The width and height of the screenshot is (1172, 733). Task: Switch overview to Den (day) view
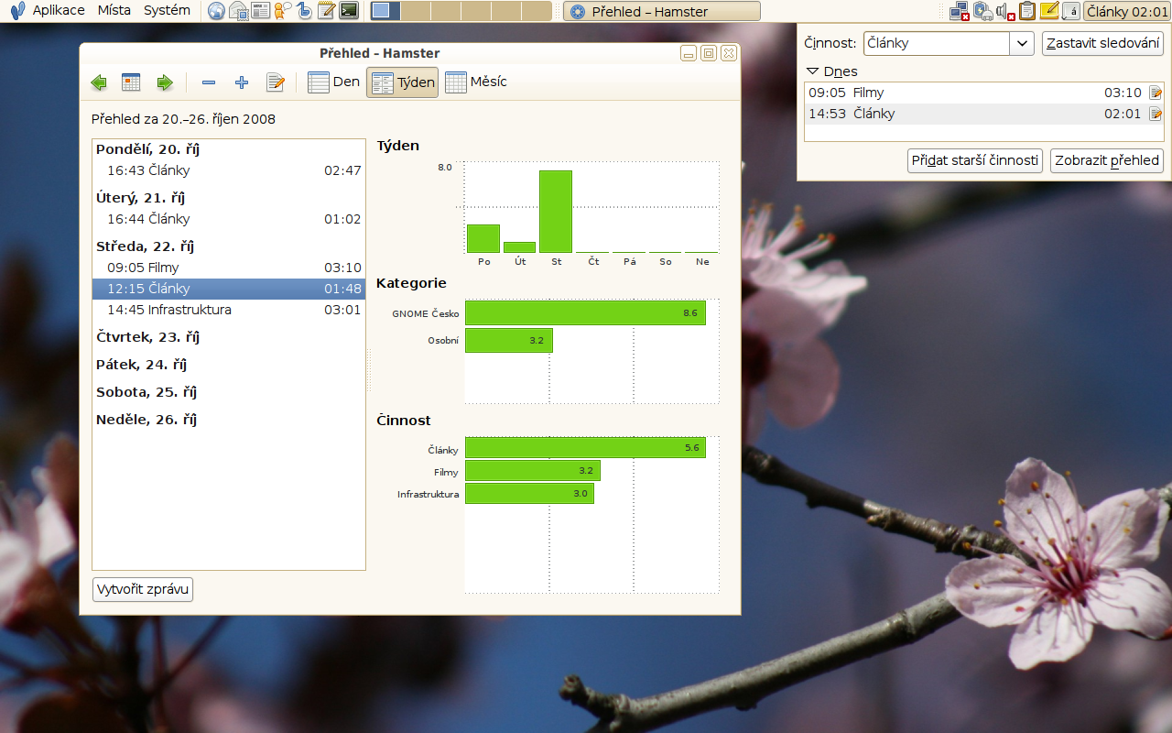(334, 82)
